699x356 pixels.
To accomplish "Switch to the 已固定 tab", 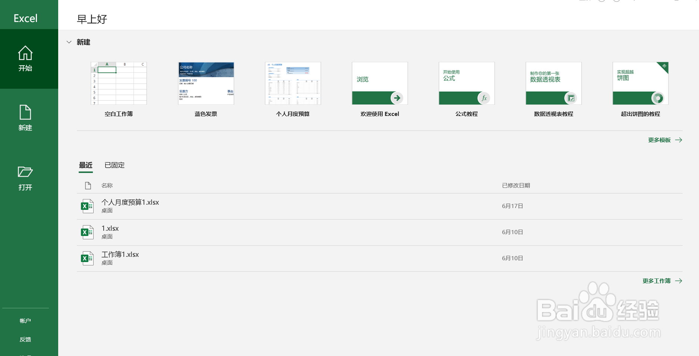I will coord(115,165).
